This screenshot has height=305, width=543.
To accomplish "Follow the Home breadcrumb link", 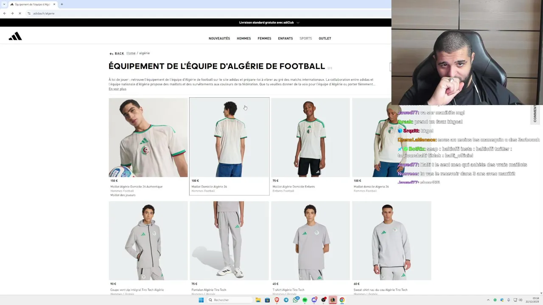I will coord(131,53).
